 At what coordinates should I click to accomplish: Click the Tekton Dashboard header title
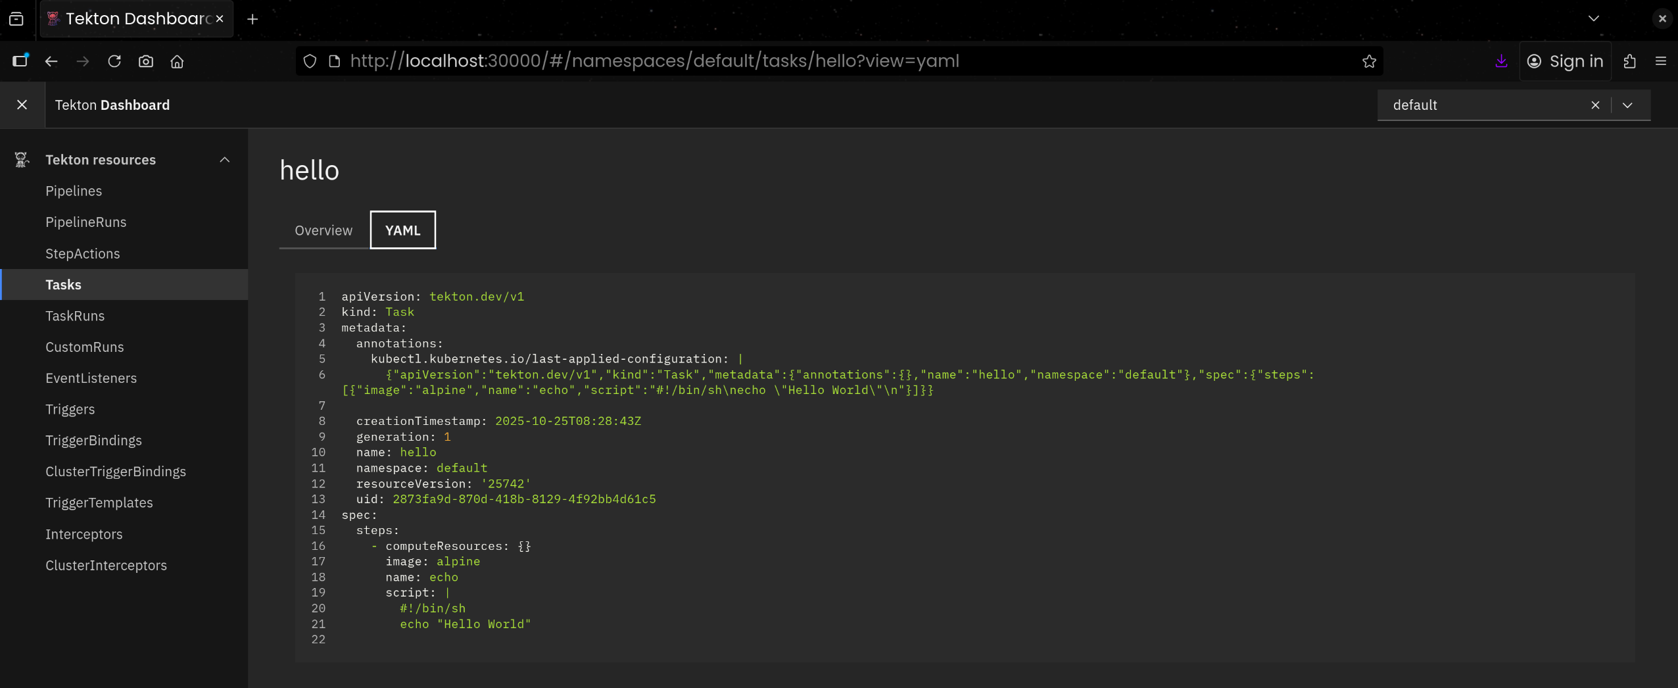[112, 105]
